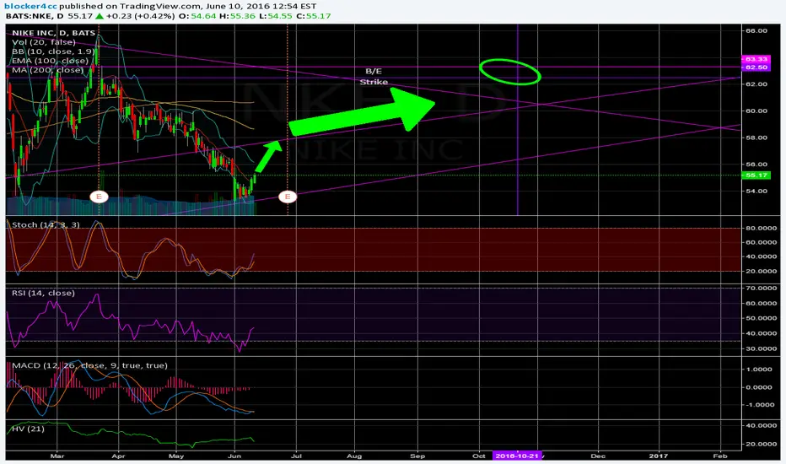This screenshot has height=464, width=786.
Task: Select the Stoch (14, 3, 3) pane legend
Action: (46, 224)
